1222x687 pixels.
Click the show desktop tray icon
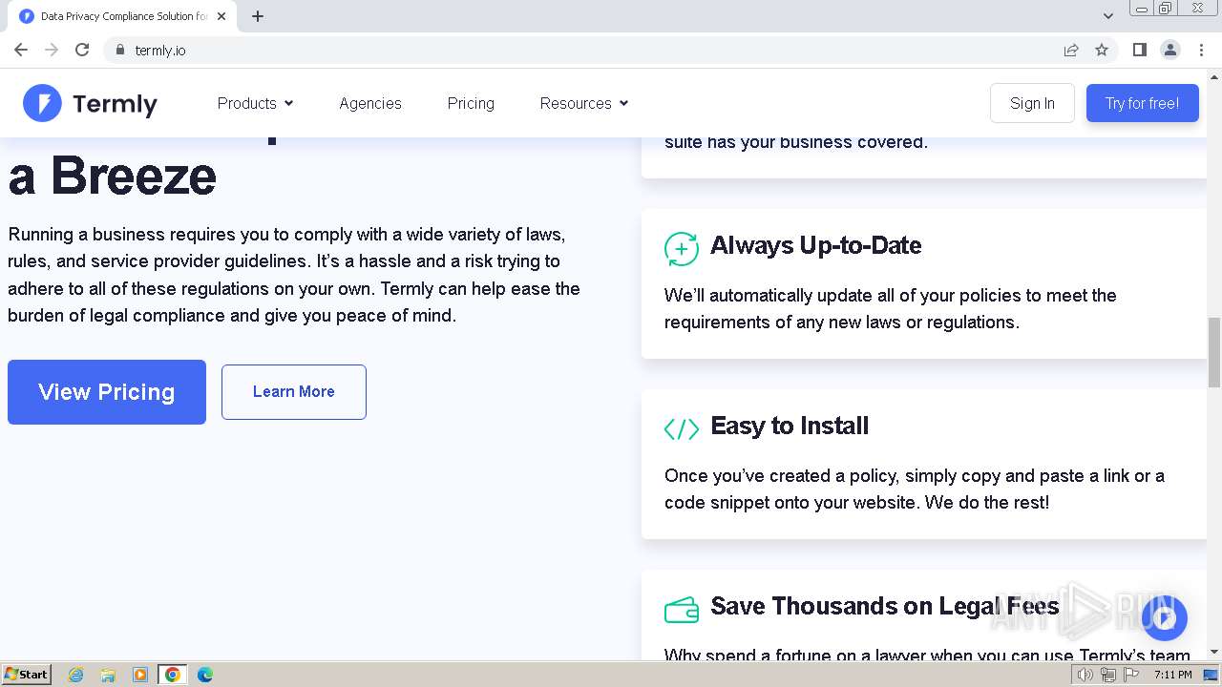tap(1211, 675)
